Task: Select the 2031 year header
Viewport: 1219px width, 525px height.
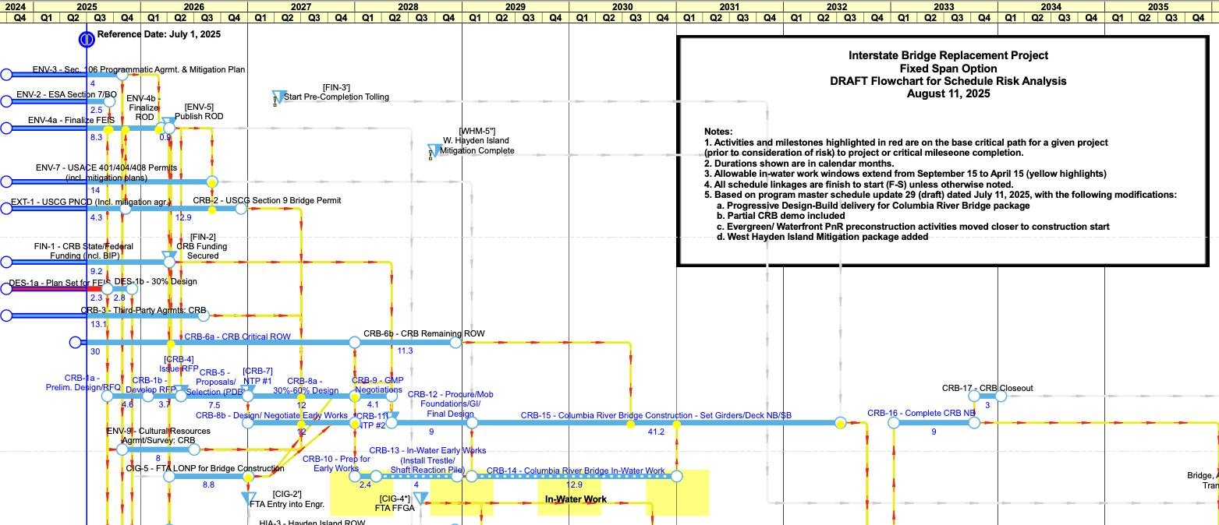Action: 729,6
